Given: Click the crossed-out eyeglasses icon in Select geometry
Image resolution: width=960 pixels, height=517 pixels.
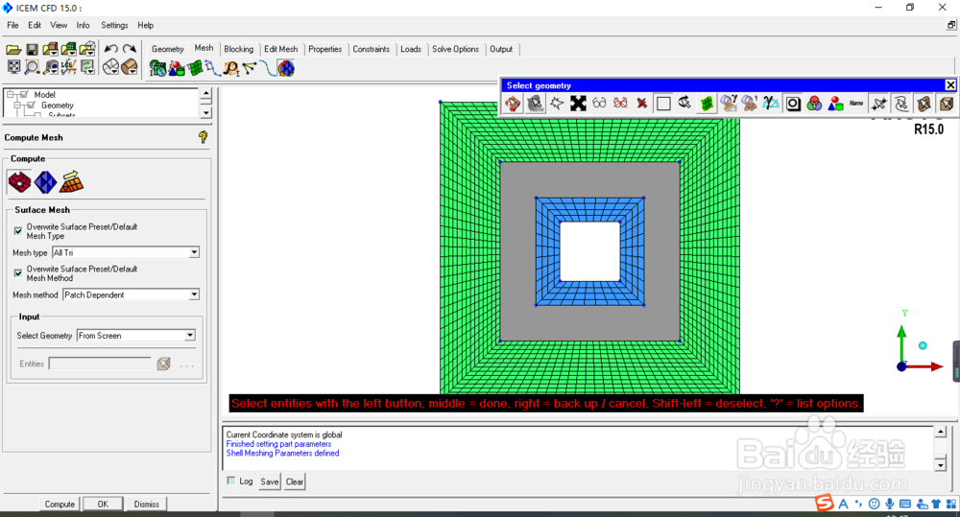Looking at the screenshot, I should point(620,104).
